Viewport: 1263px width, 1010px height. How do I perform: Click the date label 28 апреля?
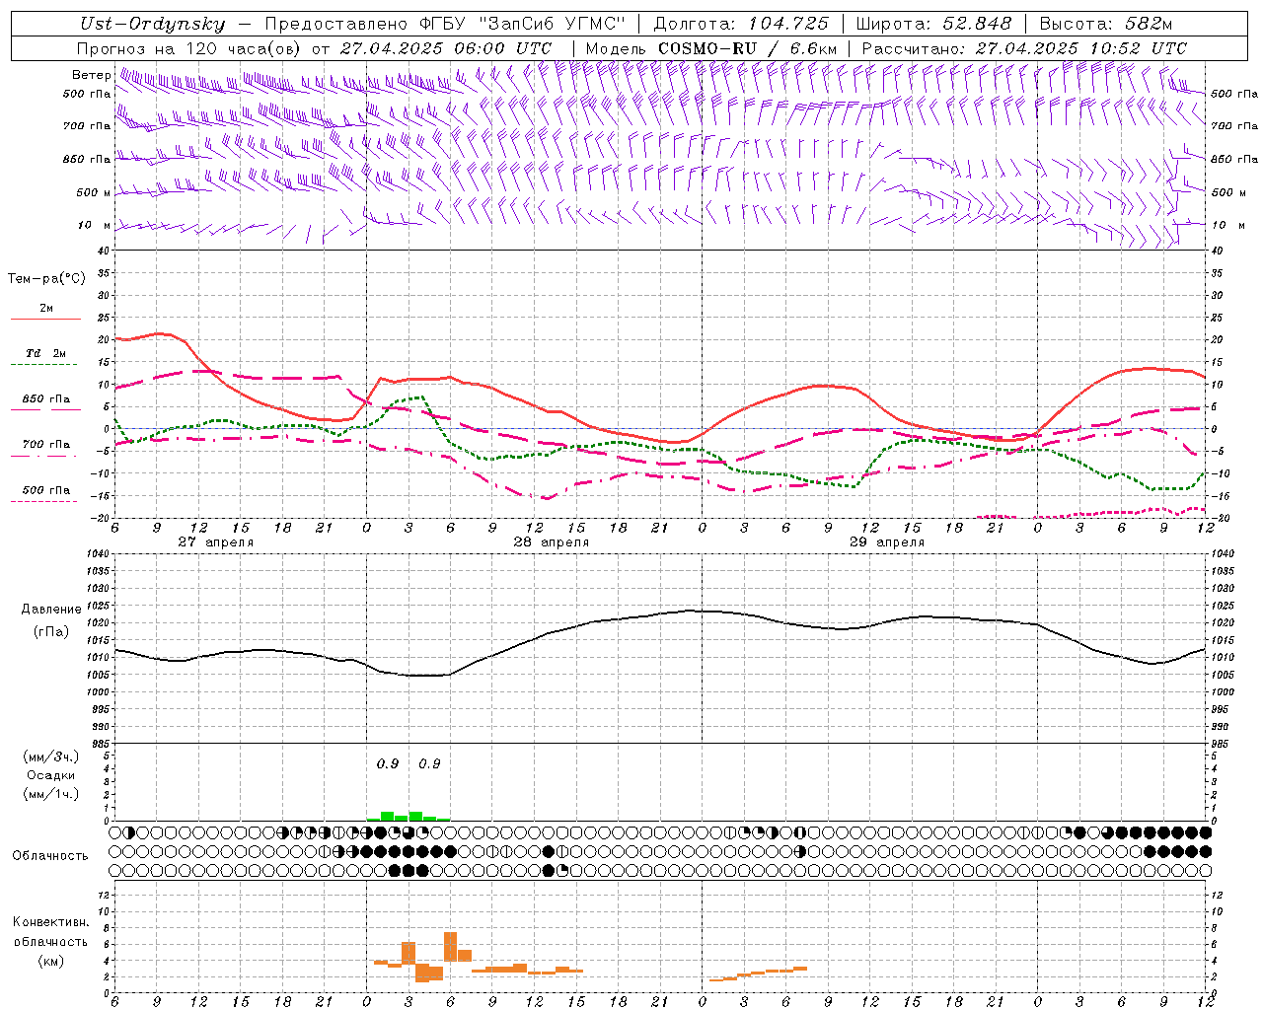point(551,542)
